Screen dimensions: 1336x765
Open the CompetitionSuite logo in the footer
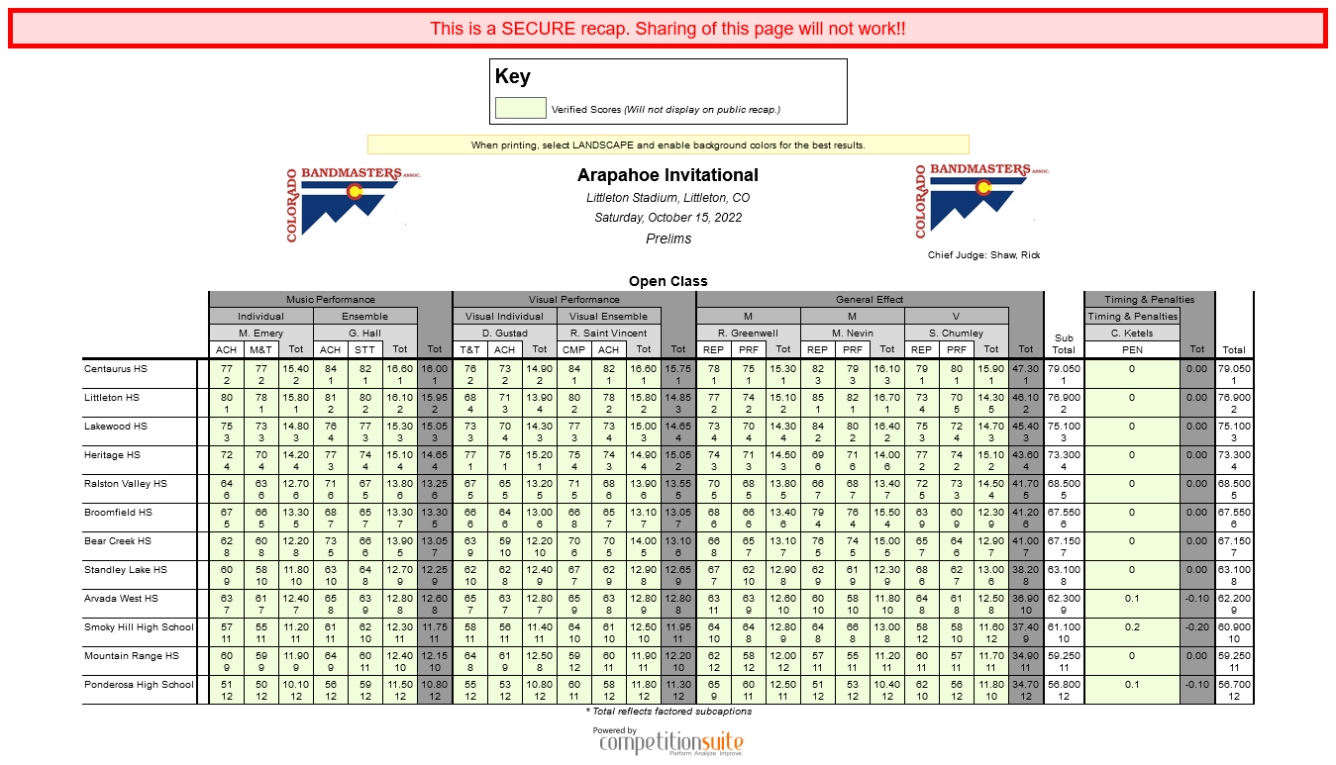pos(670,742)
